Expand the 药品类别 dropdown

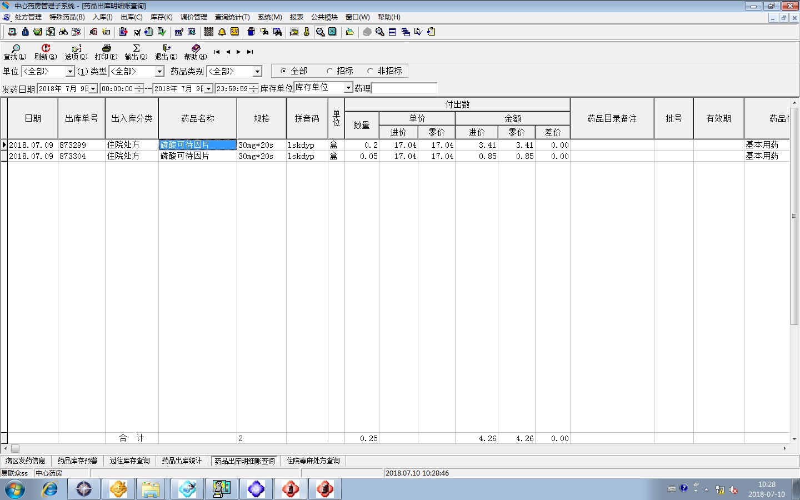(257, 72)
